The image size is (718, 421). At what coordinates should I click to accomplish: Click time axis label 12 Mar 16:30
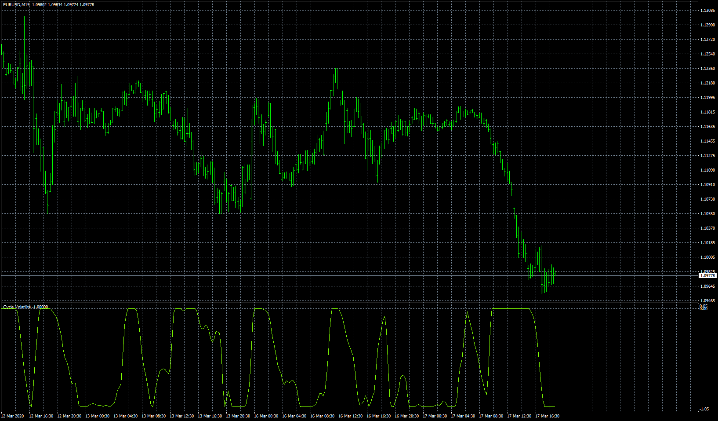point(41,416)
